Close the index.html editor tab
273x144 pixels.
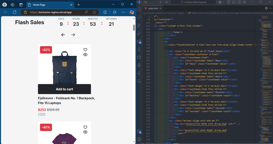point(160,8)
